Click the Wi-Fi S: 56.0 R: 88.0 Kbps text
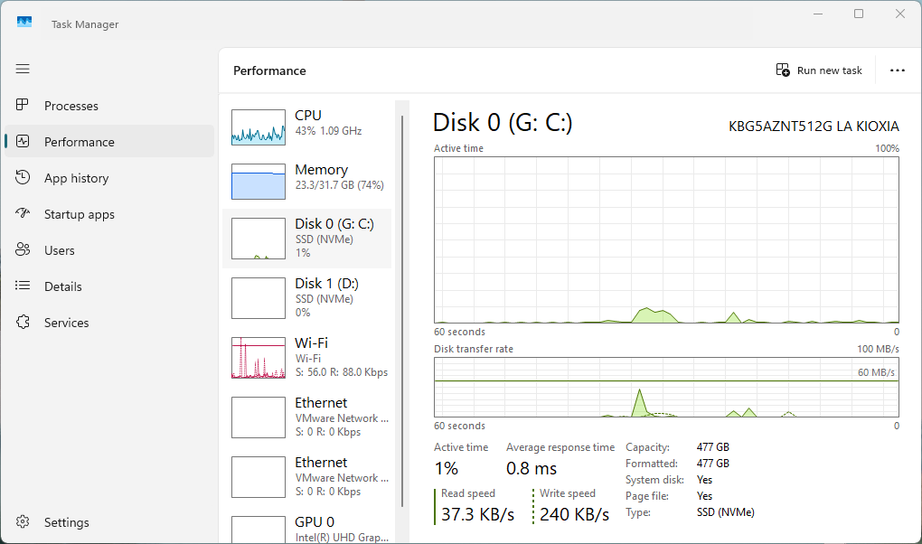 click(341, 372)
